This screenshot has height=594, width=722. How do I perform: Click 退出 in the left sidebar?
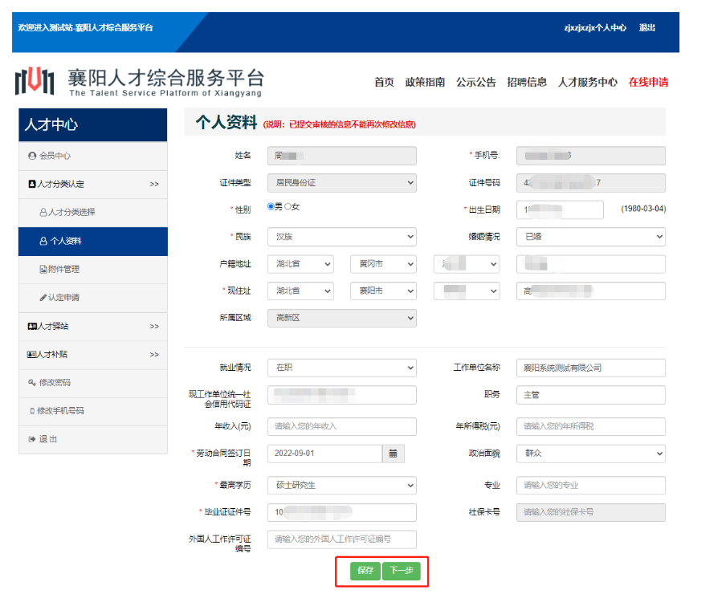point(48,439)
